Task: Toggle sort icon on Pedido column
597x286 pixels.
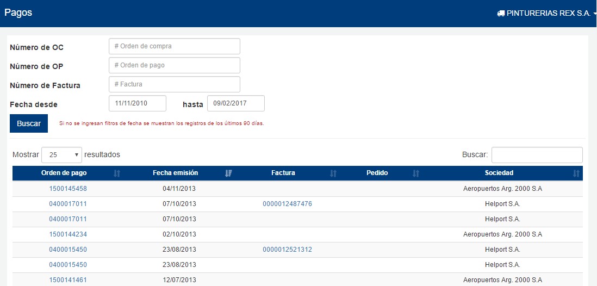Action: point(416,173)
